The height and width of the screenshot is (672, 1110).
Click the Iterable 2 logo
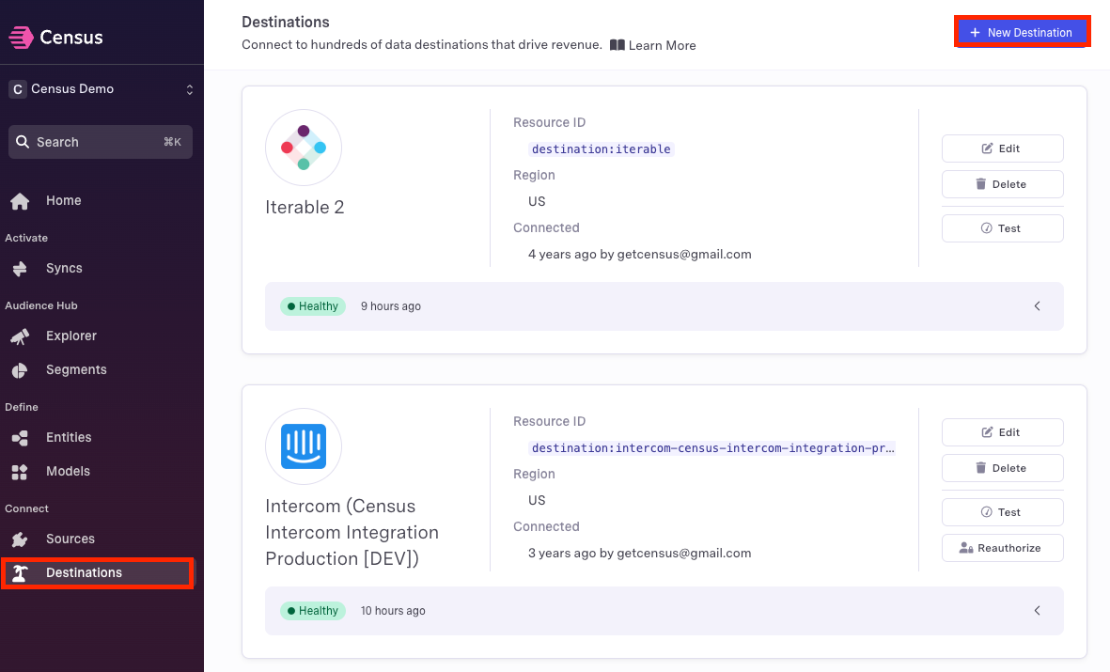pyautogui.click(x=303, y=148)
